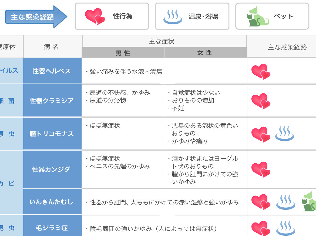Click the ペット cat and dog legend box
The image size is (316, 236).
pos(272,16)
